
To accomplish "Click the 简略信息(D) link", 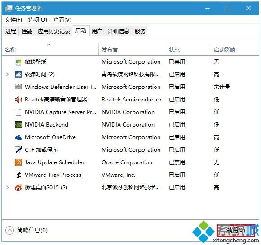I will pos(32,230).
